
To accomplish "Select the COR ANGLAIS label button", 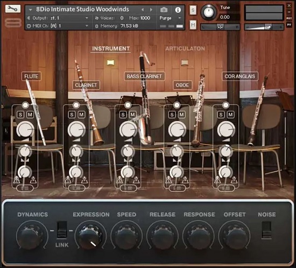I will point(239,76).
